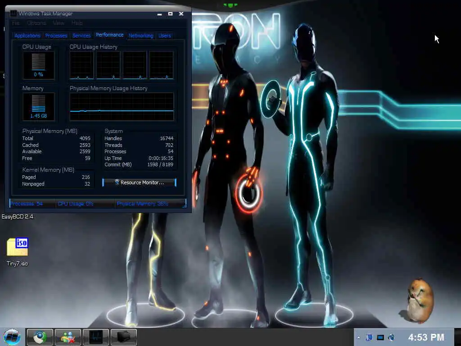Switch to the Applications tab

point(27,36)
